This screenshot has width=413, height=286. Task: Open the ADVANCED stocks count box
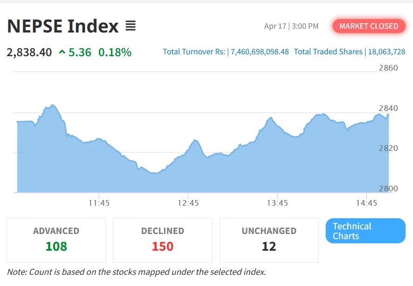pyautogui.click(x=56, y=240)
